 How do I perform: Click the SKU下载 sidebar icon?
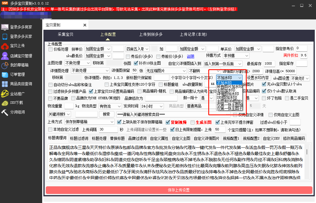pos(5,103)
